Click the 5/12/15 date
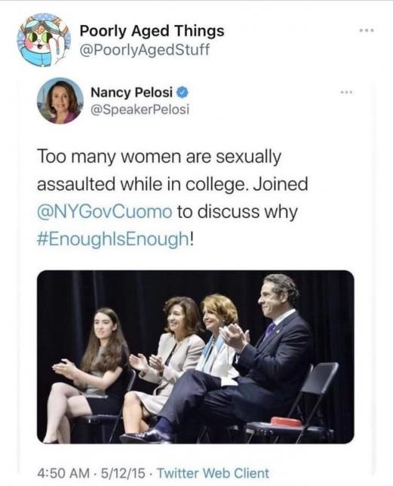The image size is (393, 486). [x=123, y=473]
